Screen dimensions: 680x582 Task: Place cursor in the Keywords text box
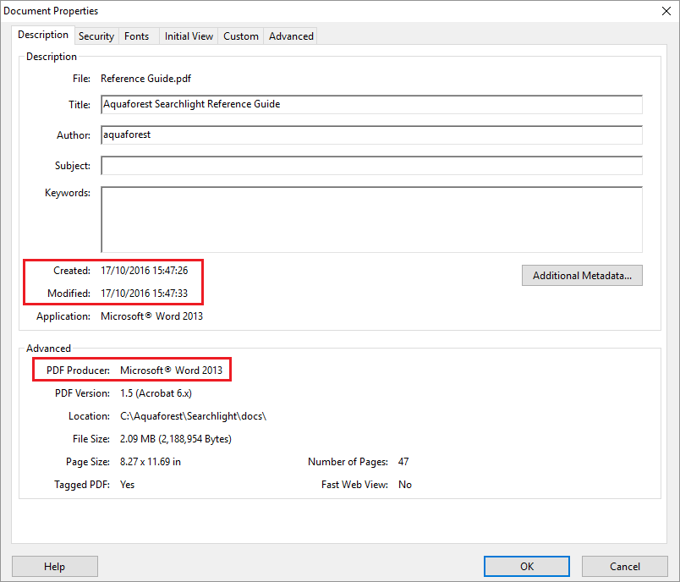tap(371, 218)
